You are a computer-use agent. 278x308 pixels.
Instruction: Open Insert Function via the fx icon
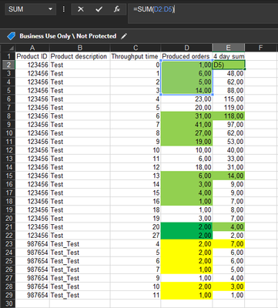pos(117,9)
